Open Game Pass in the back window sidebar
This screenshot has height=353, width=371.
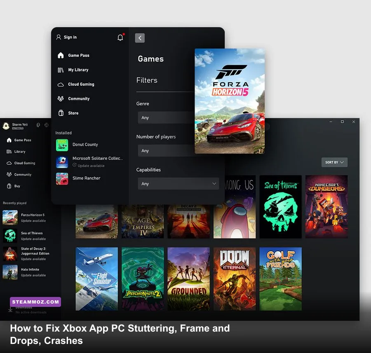[23, 140]
